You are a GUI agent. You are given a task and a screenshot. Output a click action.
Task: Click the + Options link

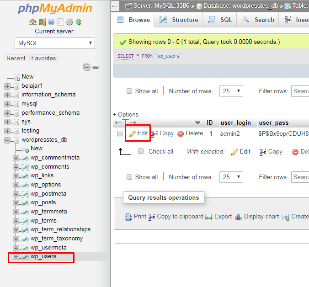click(126, 114)
